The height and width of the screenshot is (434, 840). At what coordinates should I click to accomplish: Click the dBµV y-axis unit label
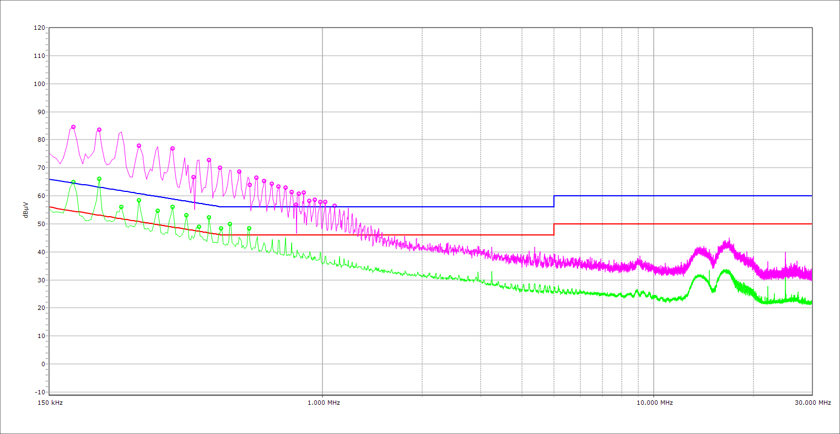[26, 210]
